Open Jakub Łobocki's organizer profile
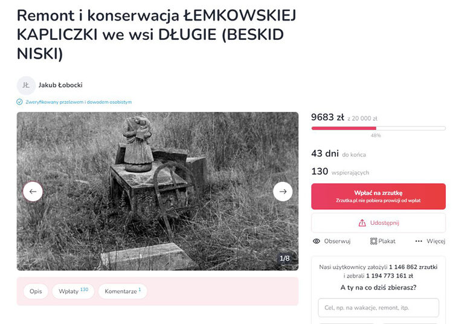453x324 pixels. click(60, 85)
